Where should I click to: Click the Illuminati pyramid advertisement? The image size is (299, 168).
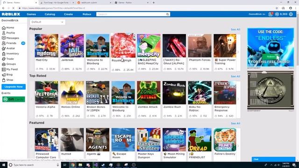click(271, 90)
